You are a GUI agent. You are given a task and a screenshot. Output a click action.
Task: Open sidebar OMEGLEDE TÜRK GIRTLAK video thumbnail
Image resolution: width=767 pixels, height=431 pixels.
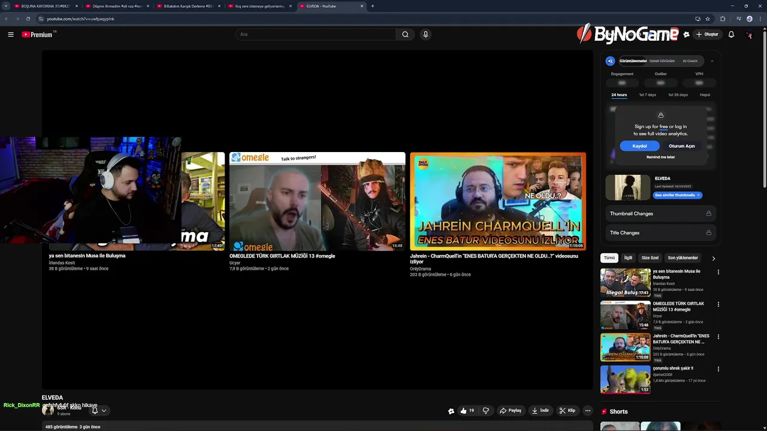[x=626, y=315]
